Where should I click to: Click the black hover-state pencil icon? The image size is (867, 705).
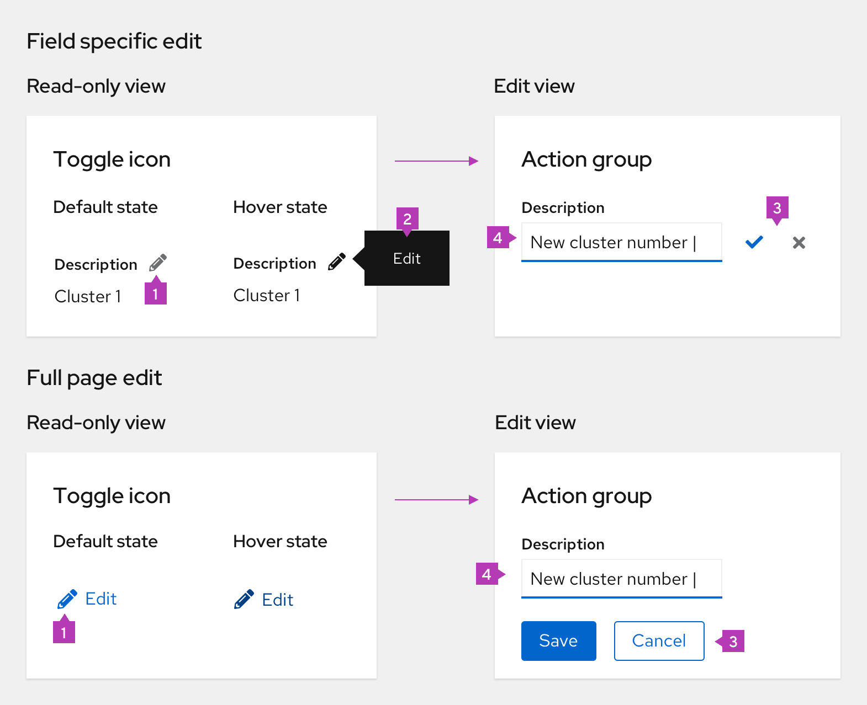tap(337, 261)
